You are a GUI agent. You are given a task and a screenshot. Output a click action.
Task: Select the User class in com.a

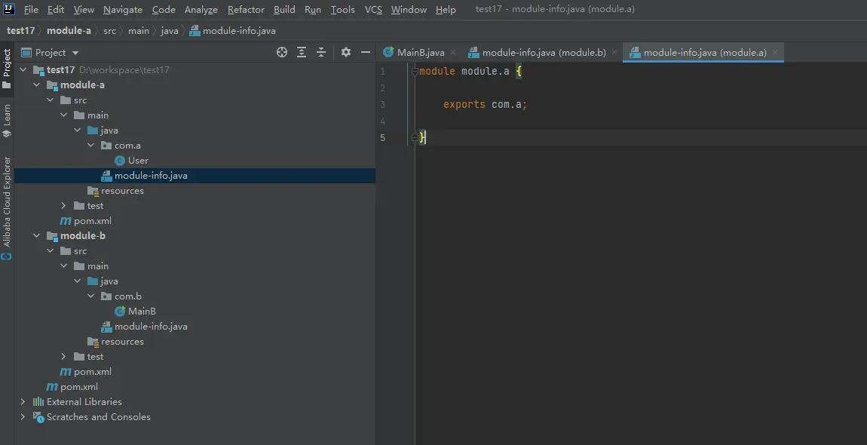click(138, 161)
